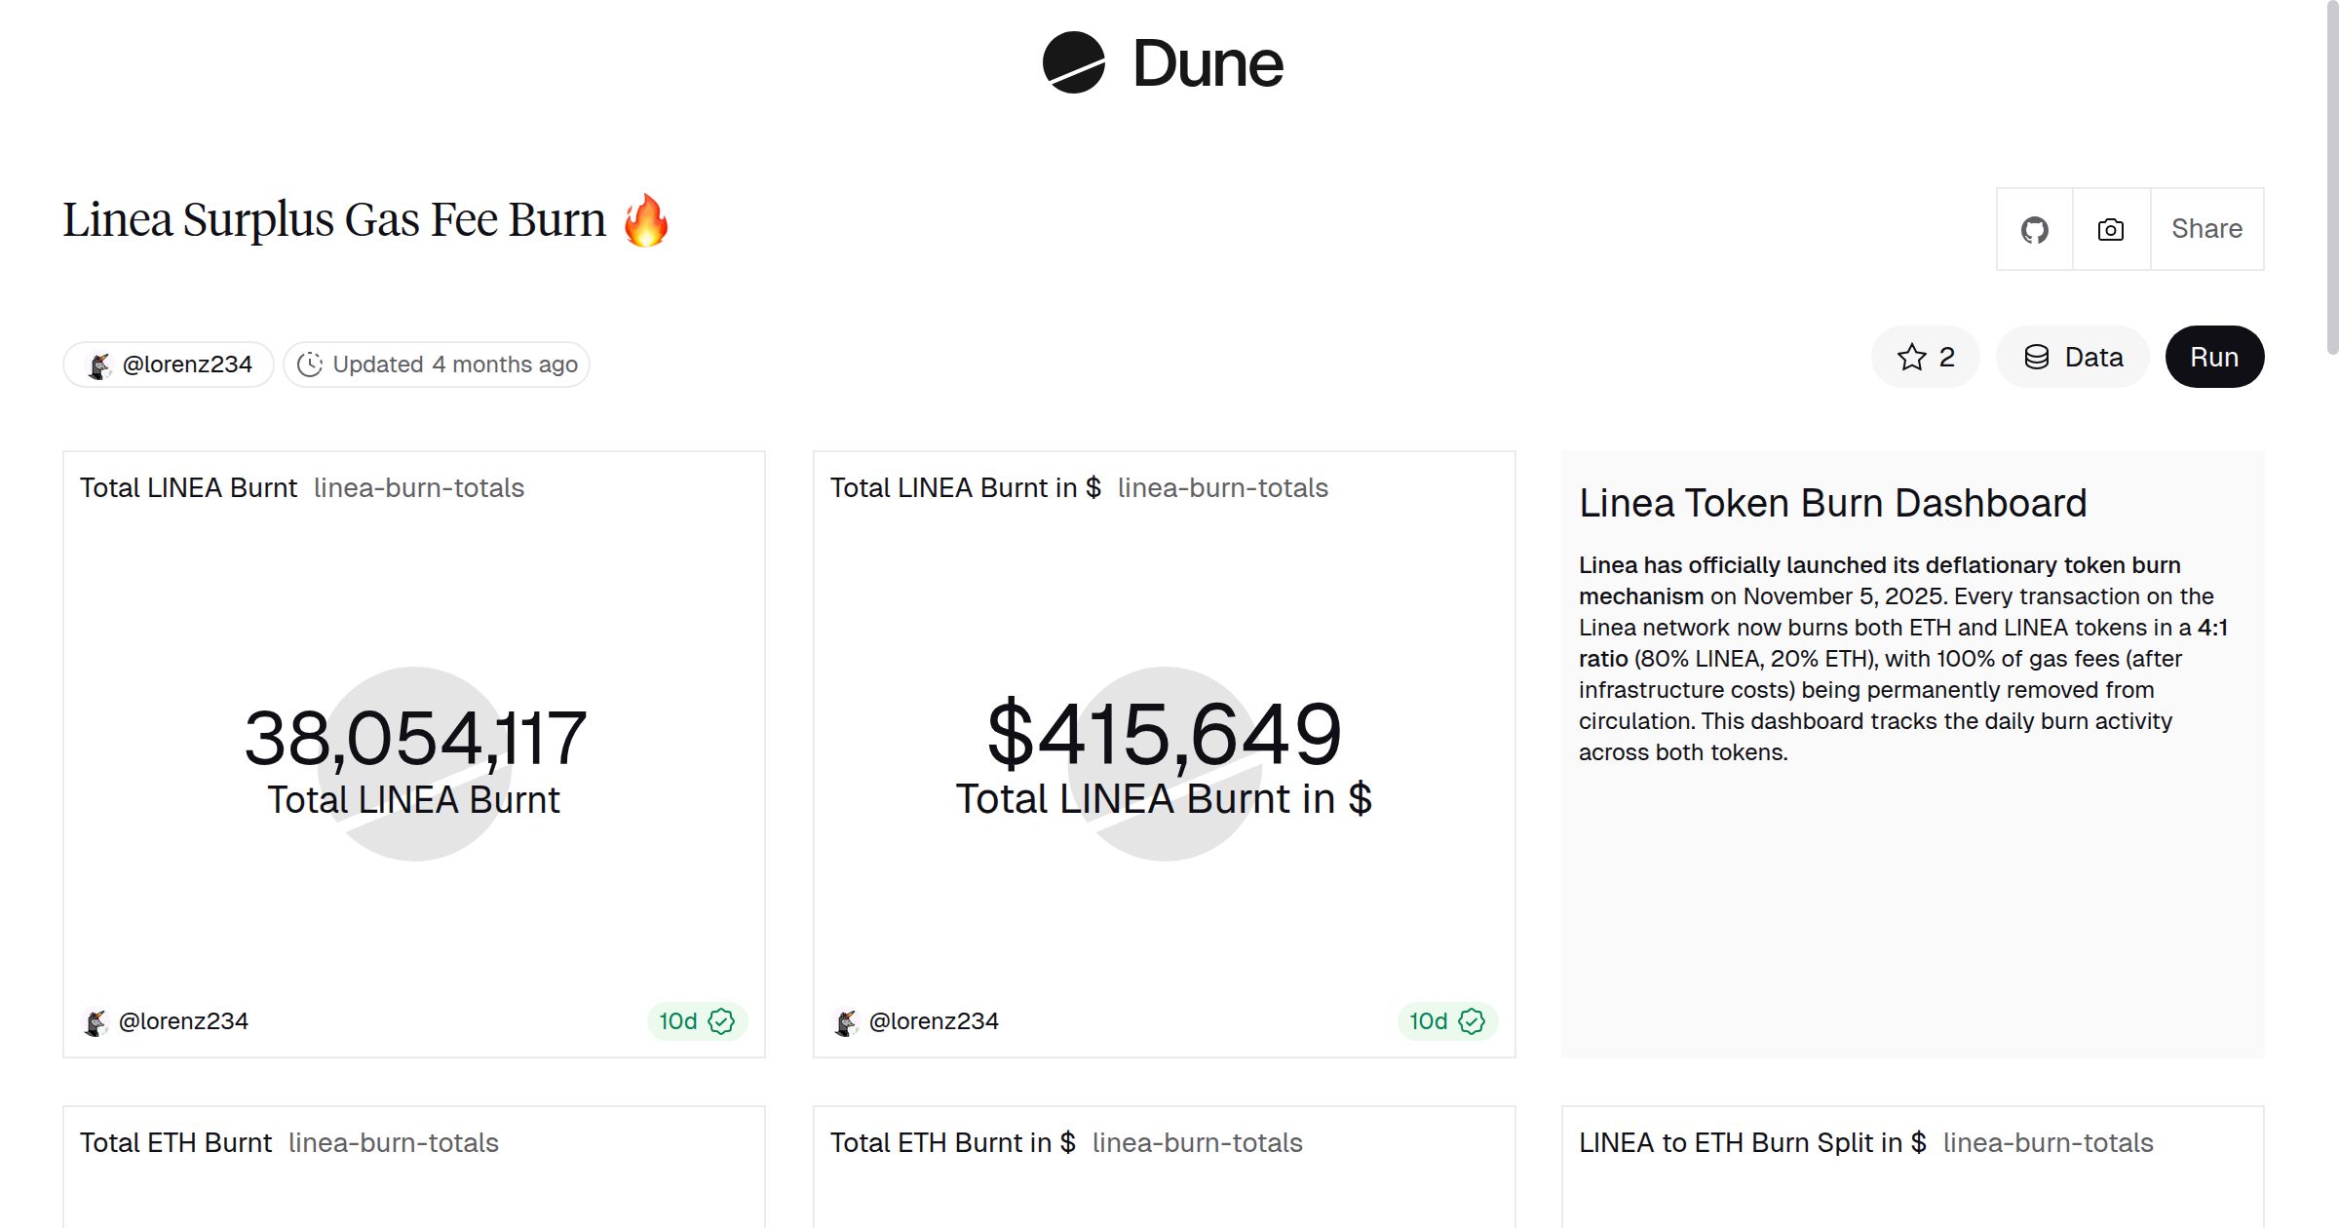Star the dashboard using the star icon

[1911, 357]
